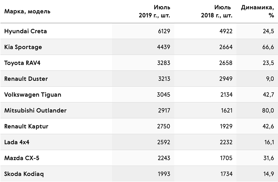Select the Mitsubishi Outlander model name
278x182 pixels.
35,111
